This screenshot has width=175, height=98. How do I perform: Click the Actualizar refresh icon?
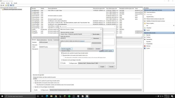tap(145, 28)
